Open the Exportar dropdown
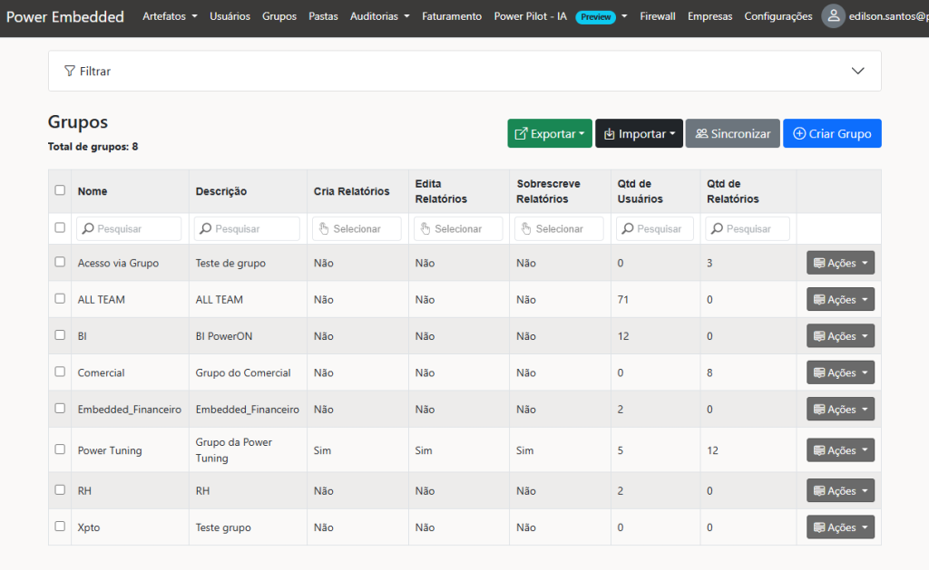This screenshot has width=929, height=570. [x=550, y=134]
